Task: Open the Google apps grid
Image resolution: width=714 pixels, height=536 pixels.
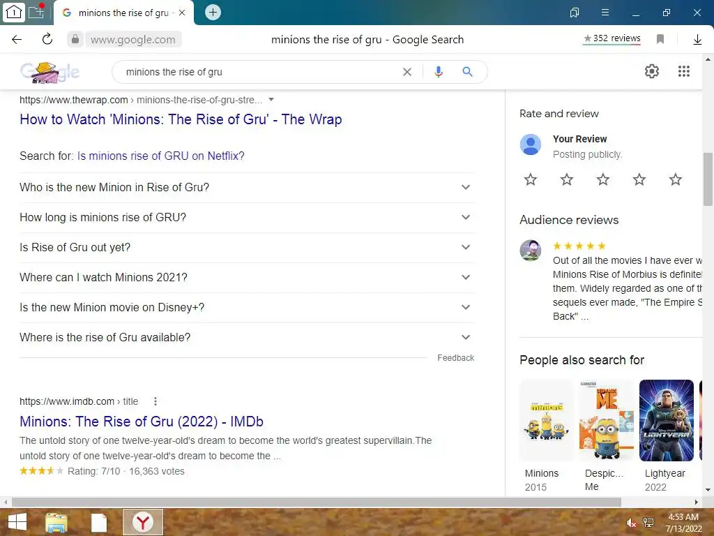Action: [683, 71]
